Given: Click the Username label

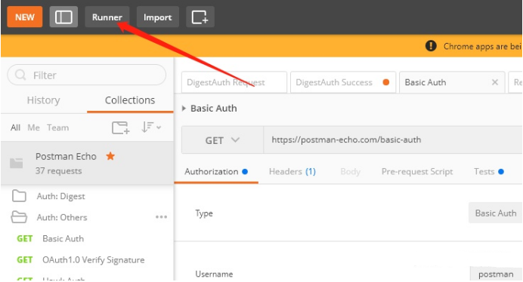Looking at the screenshot, I should point(214,274).
